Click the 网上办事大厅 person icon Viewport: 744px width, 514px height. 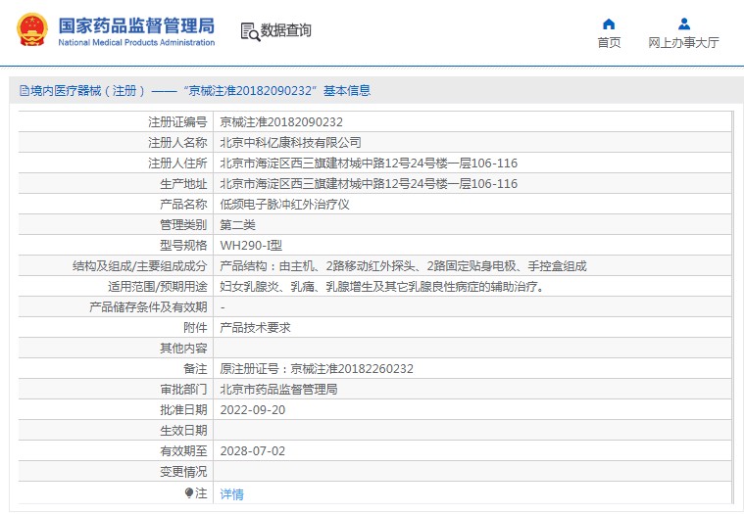pyautogui.click(x=684, y=23)
